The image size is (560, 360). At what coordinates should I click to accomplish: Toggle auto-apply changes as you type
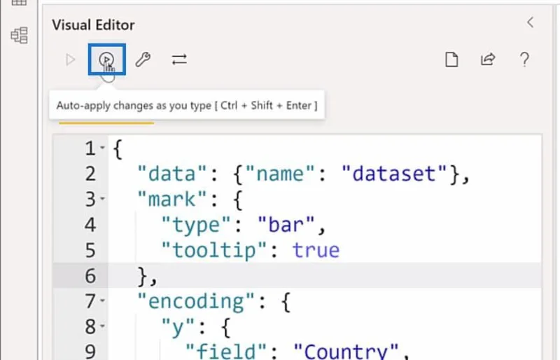pos(107,60)
